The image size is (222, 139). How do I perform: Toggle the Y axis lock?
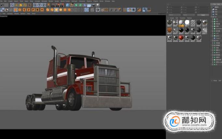click(39, 5)
